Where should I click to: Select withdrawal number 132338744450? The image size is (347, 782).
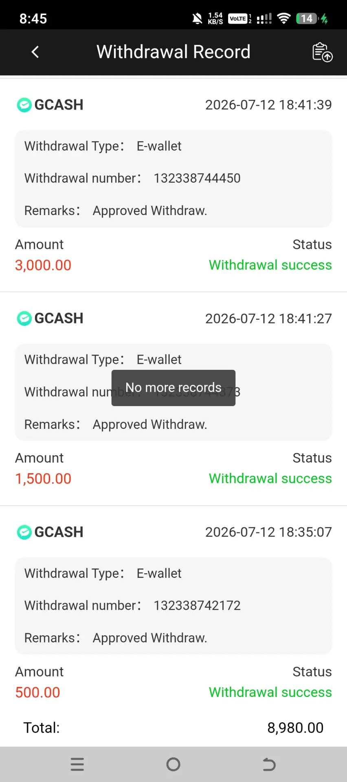pyautogui.click(x=197, y=178)
